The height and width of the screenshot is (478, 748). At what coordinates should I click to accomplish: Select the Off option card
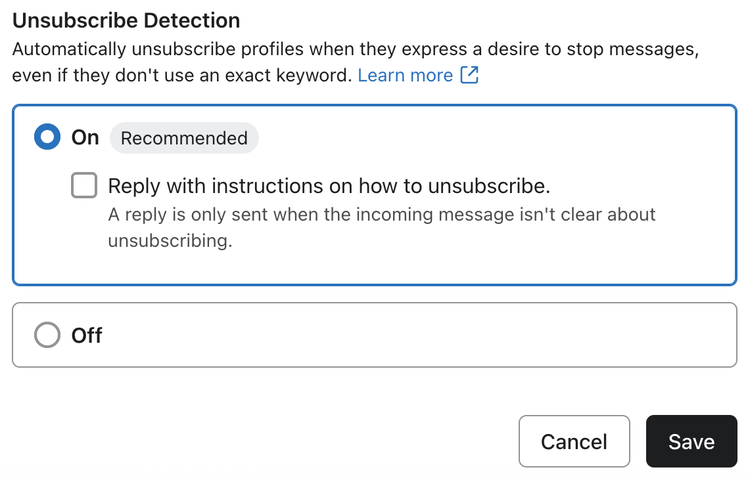374,334
